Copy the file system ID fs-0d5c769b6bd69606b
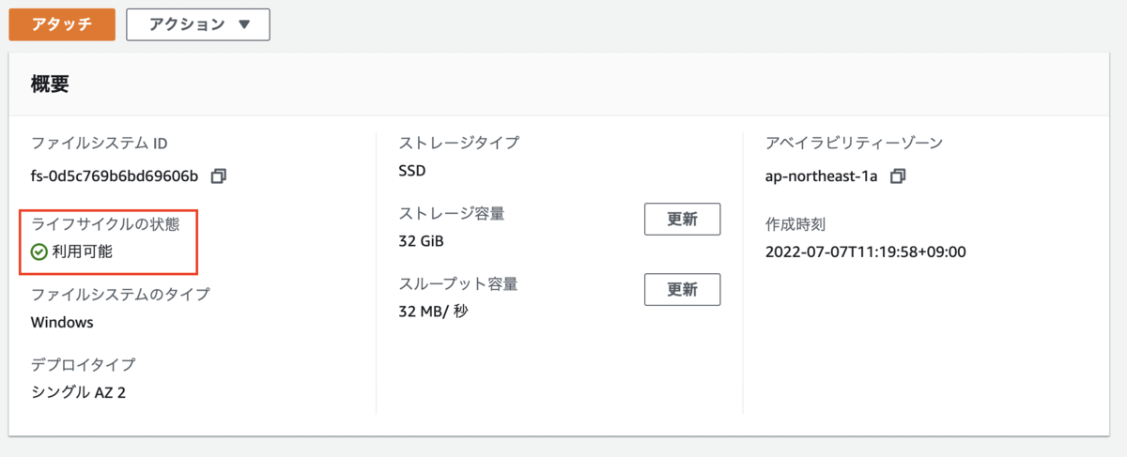This screenshot has width=1127, height=457. [219, 176]
